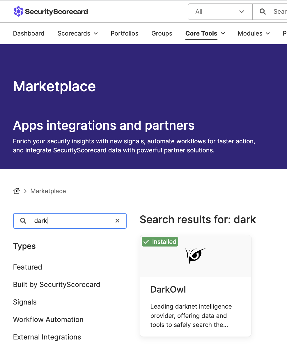Click the SecurityScorecard logo

click(51, 12)
